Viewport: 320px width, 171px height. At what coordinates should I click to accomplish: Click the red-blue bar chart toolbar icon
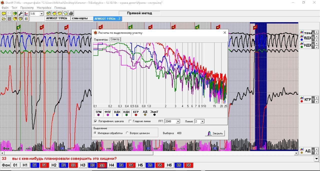pos(26,13)
